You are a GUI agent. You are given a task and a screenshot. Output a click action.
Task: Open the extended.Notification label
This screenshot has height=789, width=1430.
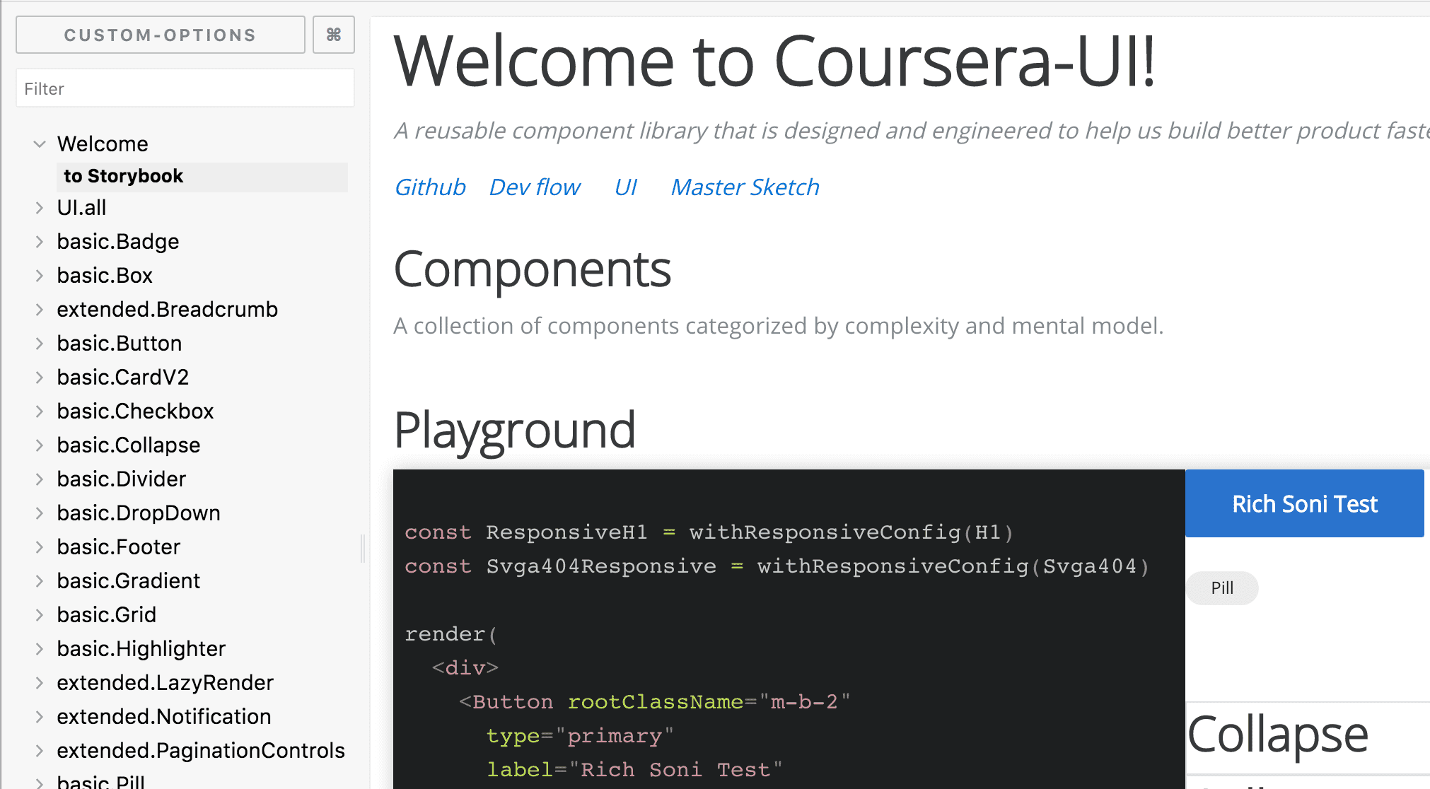[164, 717]
